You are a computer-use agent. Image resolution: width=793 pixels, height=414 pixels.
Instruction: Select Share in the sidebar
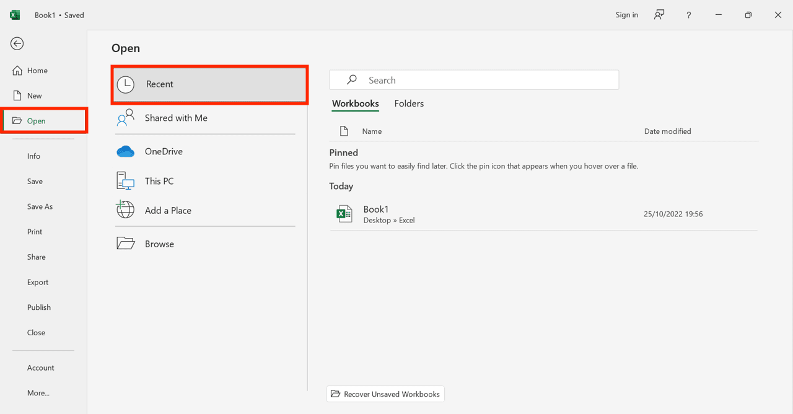pyautogui.click(x=36, y=257)
